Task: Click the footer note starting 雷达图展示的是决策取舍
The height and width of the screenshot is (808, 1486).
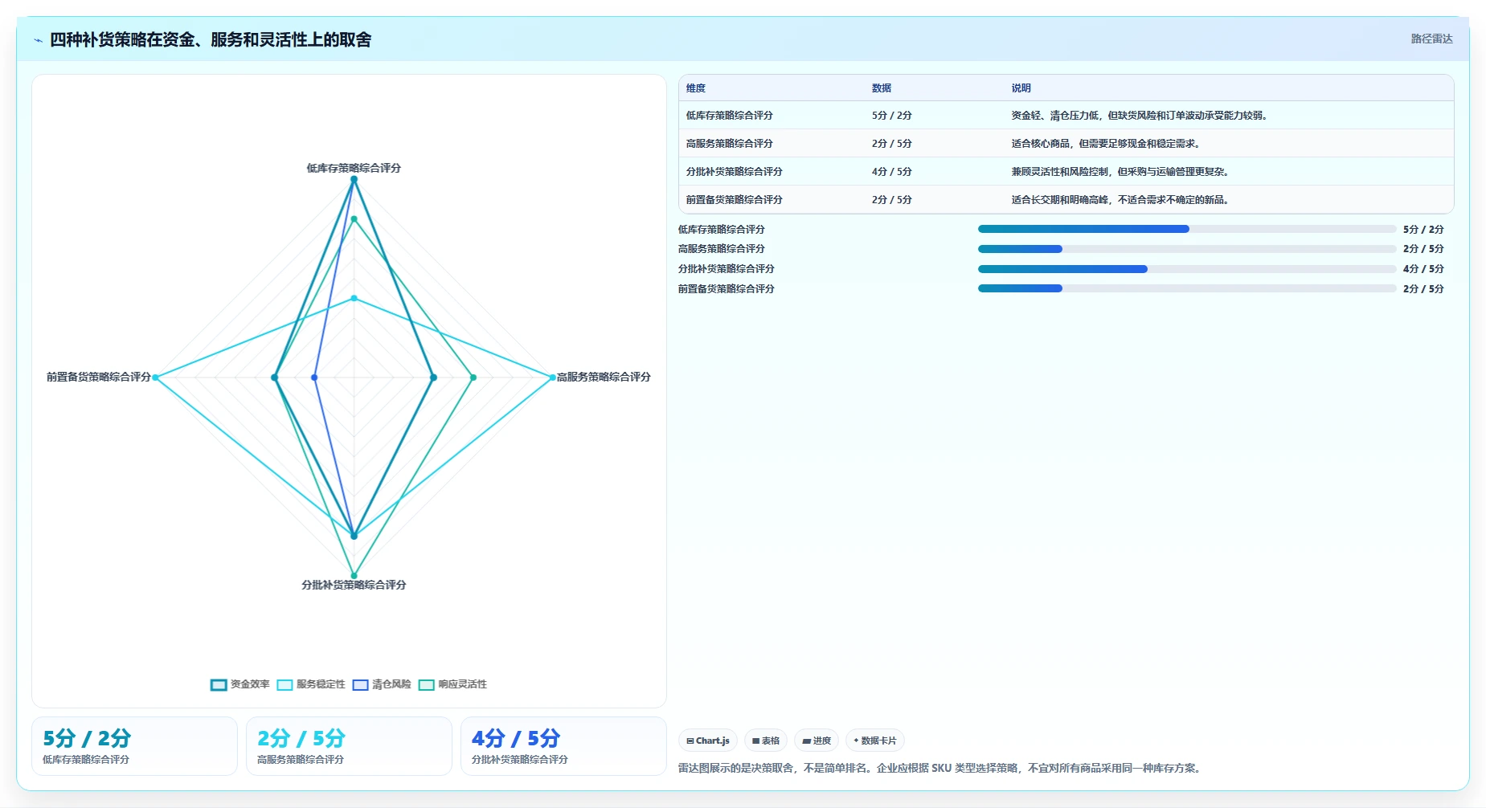Action: point(941,768)
